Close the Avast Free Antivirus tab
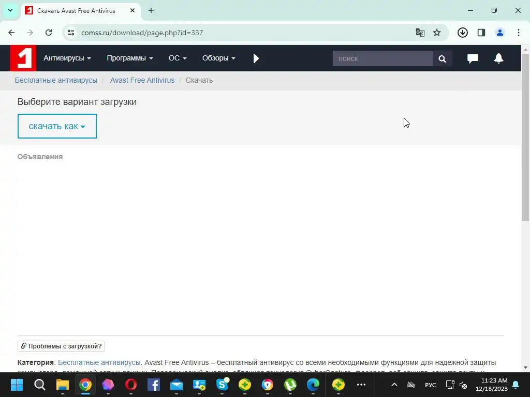 click(132, 10)
